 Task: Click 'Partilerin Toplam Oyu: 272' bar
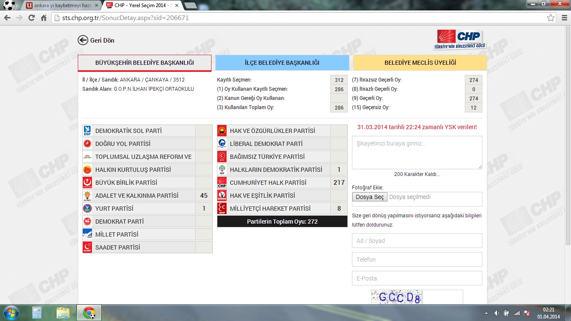(282, 222)
